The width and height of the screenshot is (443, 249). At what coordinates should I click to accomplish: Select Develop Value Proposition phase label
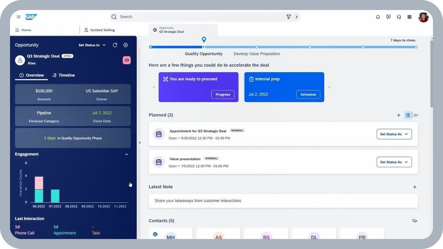[257, 54]
